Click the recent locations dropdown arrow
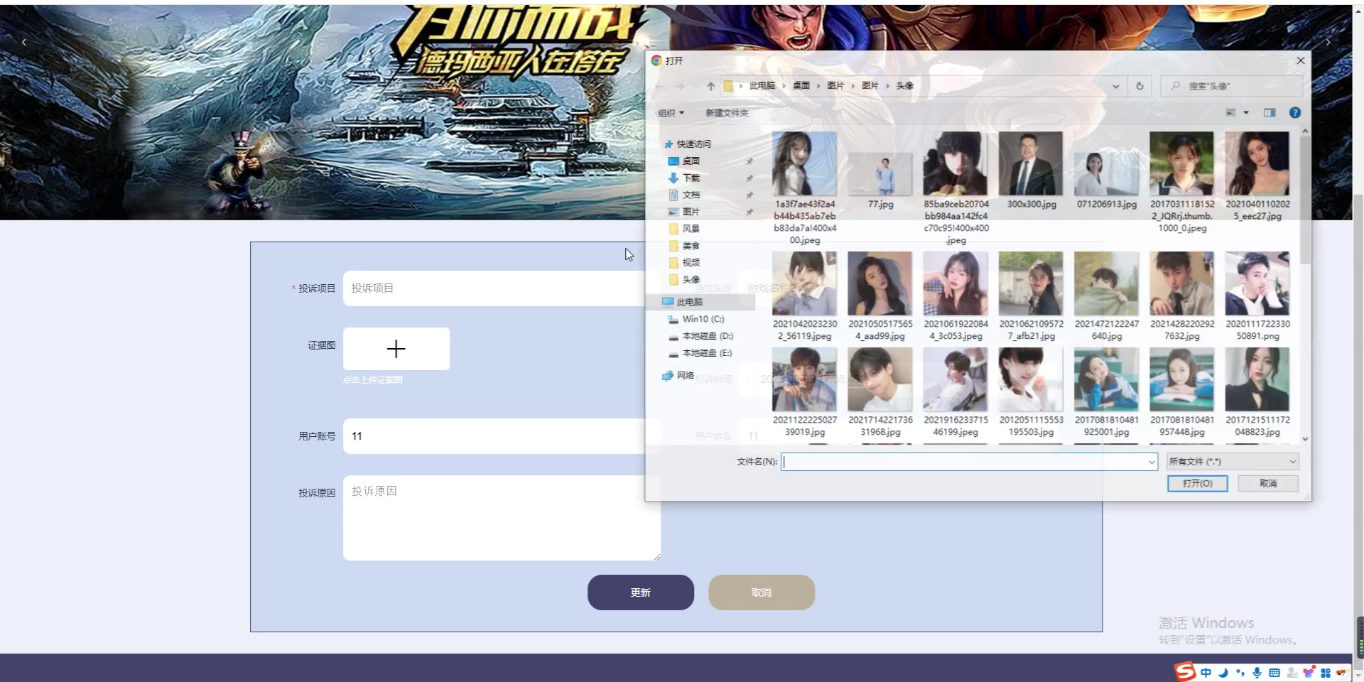The image size is (1364, 682). (x=695, y=86)
